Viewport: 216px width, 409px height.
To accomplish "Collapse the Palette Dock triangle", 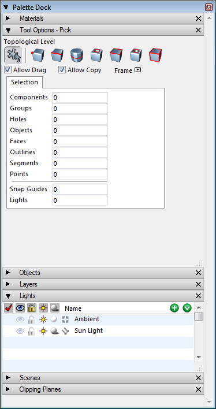I will point(6,8).
